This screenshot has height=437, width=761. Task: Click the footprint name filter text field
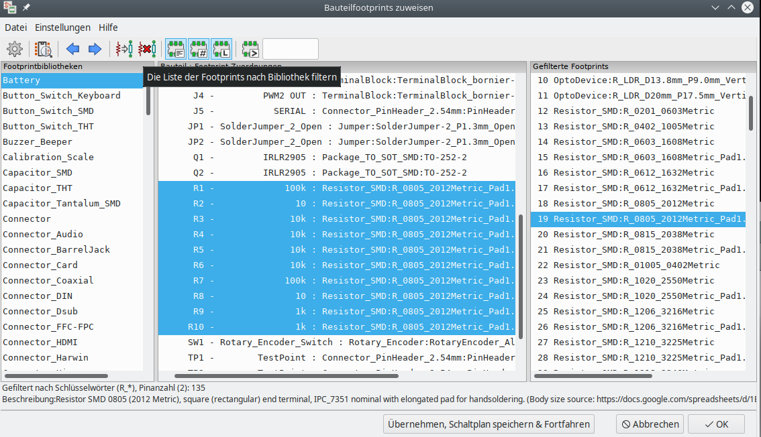click(290, 49)
